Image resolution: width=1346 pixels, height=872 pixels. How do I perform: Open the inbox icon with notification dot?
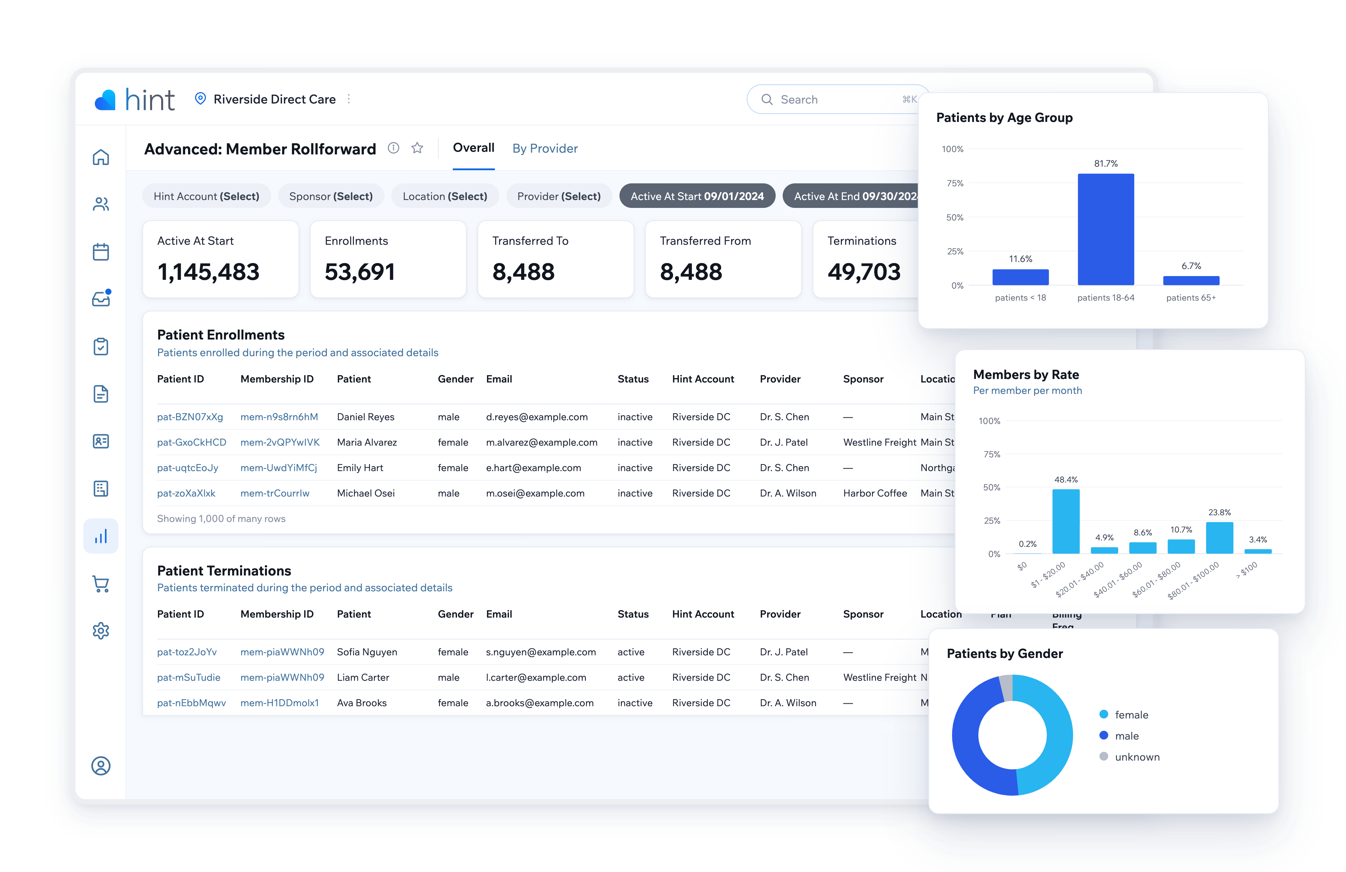(101, 298)
